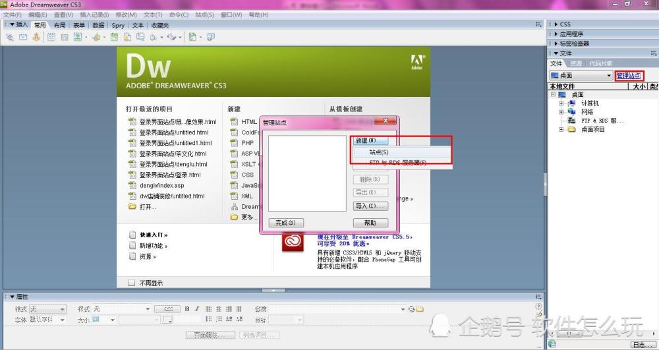
Task: Collapse the 文件 panel group
Action: [556, 53]
